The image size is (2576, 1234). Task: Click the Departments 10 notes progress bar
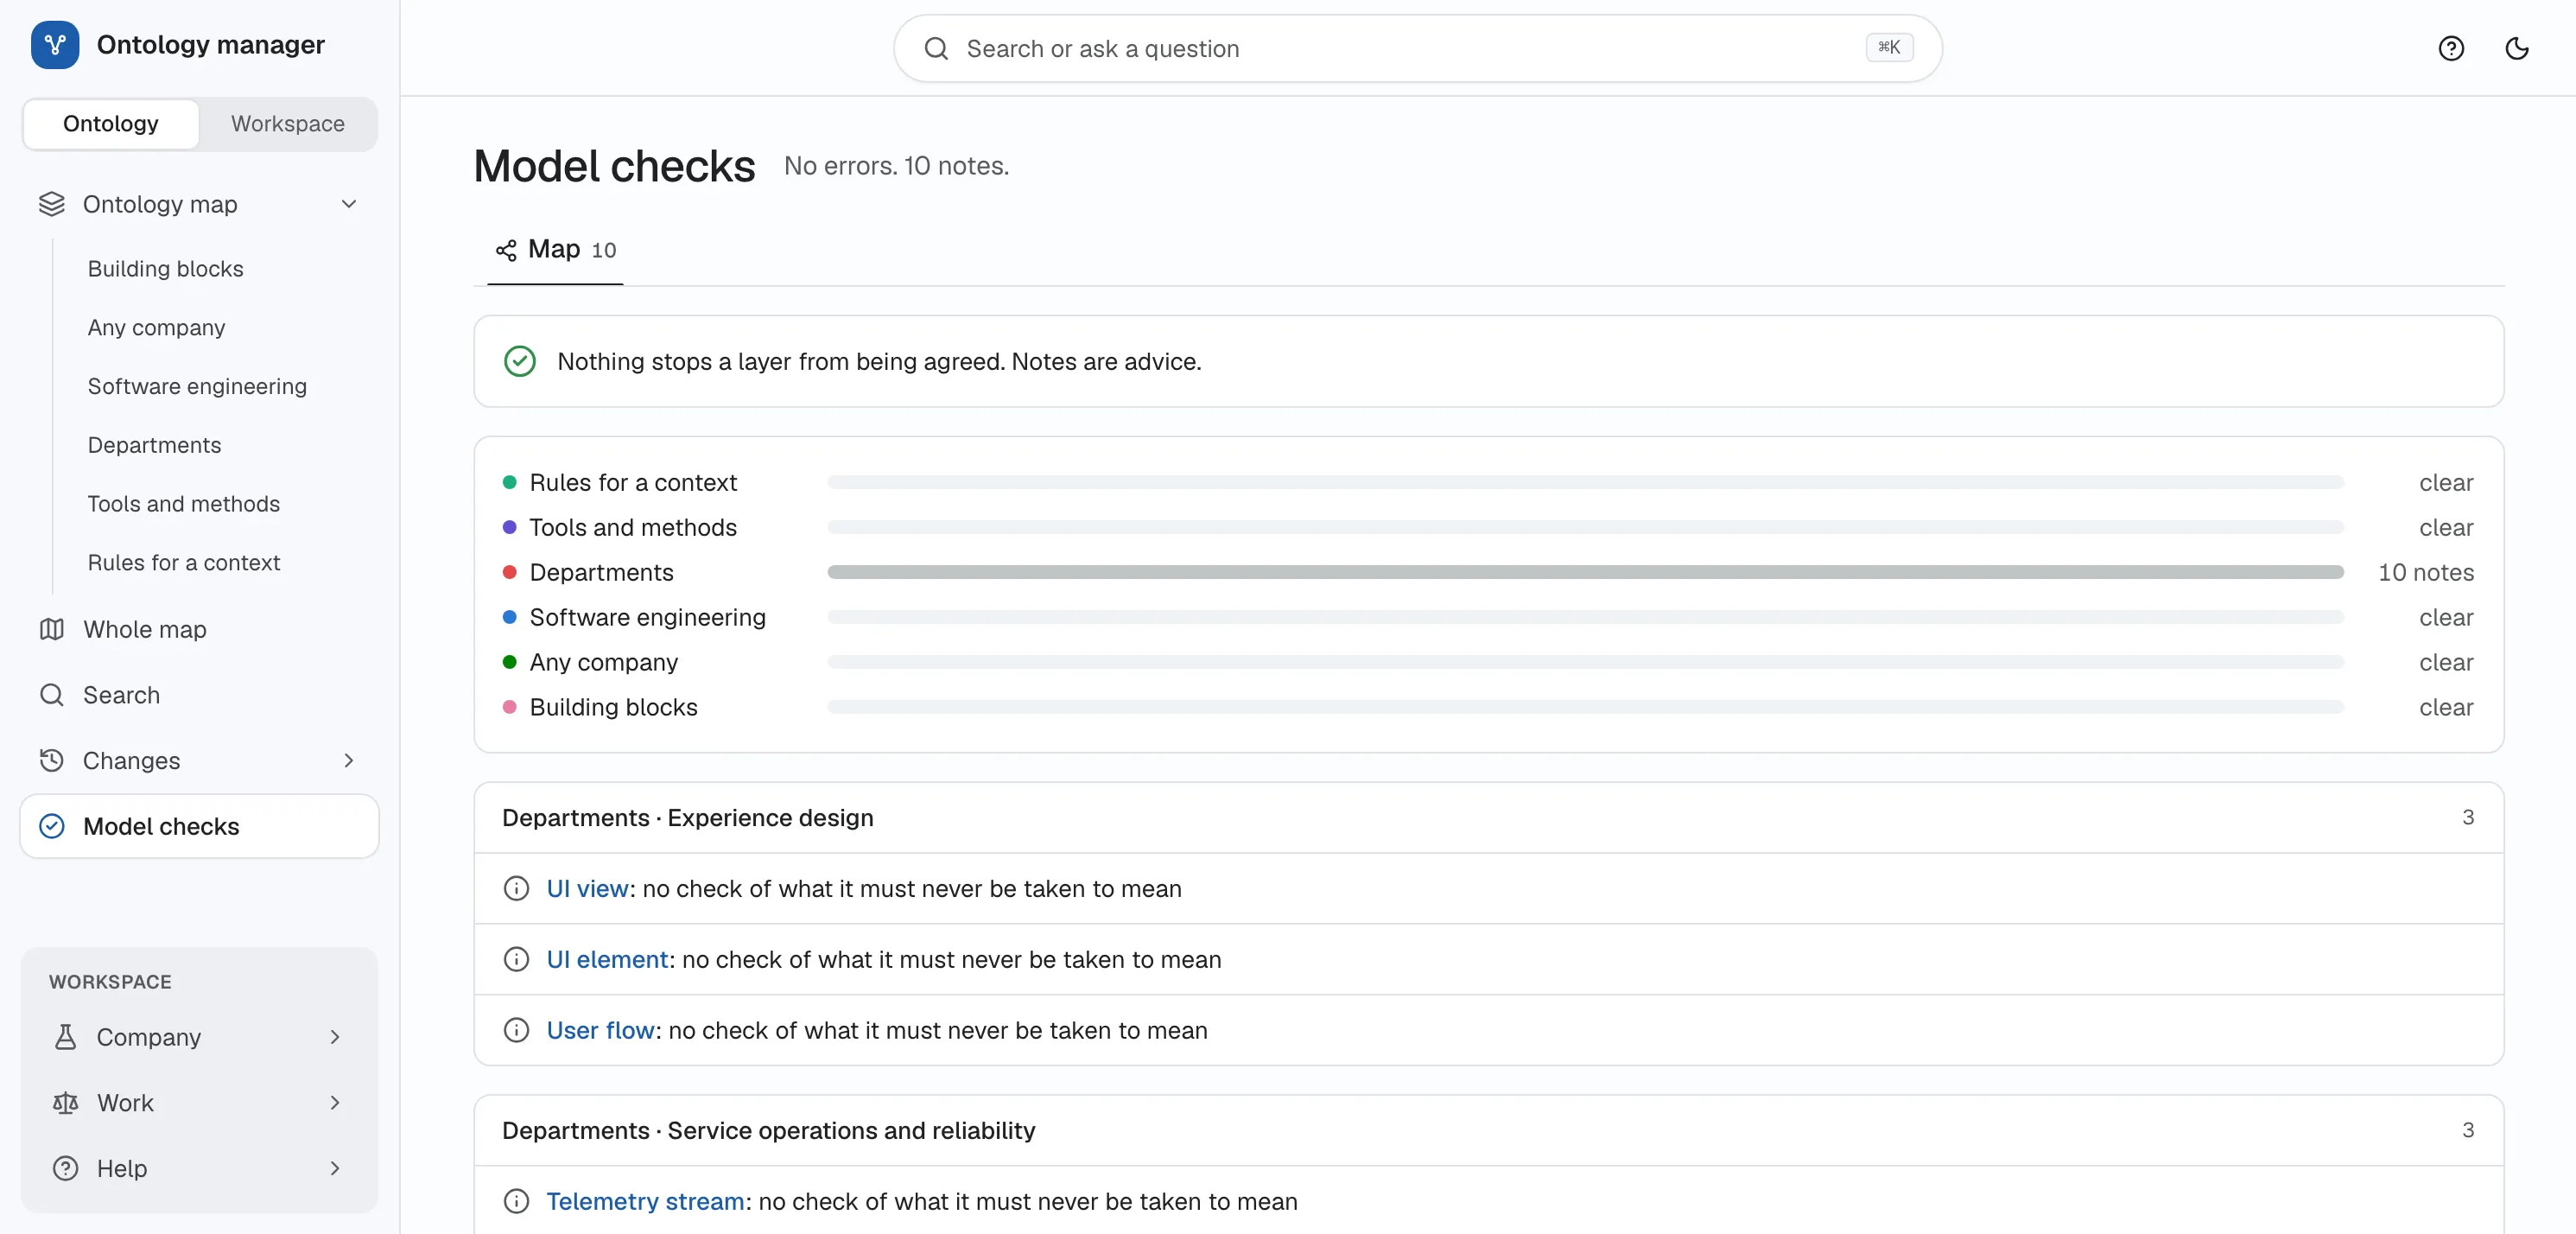pos(1585,572)
